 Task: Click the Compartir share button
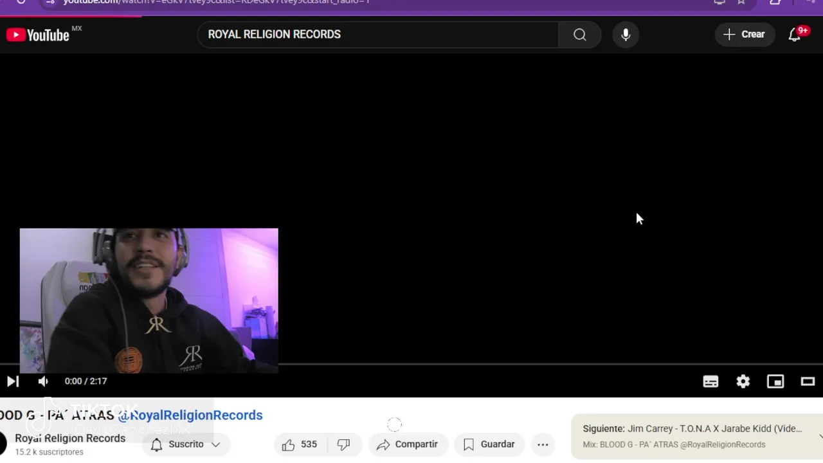pyautogui.click(x=408, y=444)
